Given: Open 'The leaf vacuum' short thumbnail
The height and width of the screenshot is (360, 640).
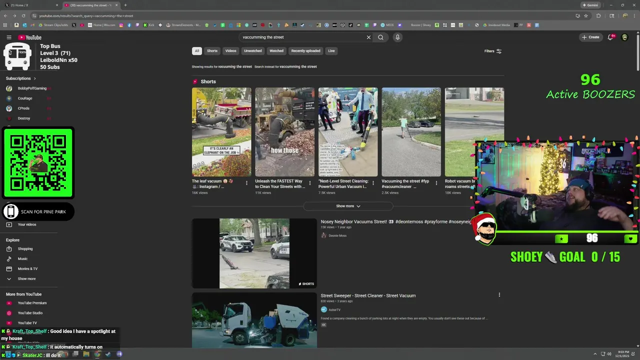Looking at the screenshot, I should point(221,132).
